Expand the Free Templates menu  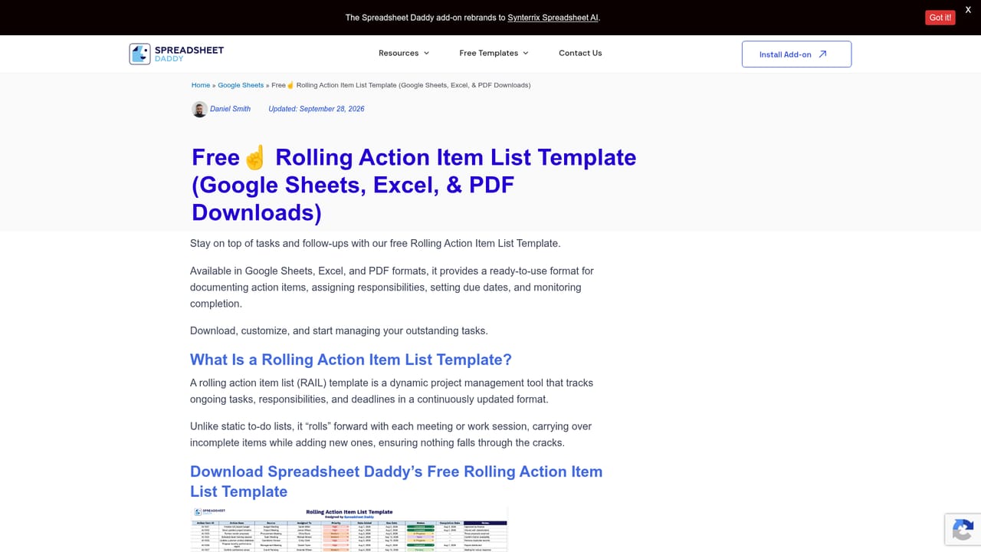(x=494, y=53)
